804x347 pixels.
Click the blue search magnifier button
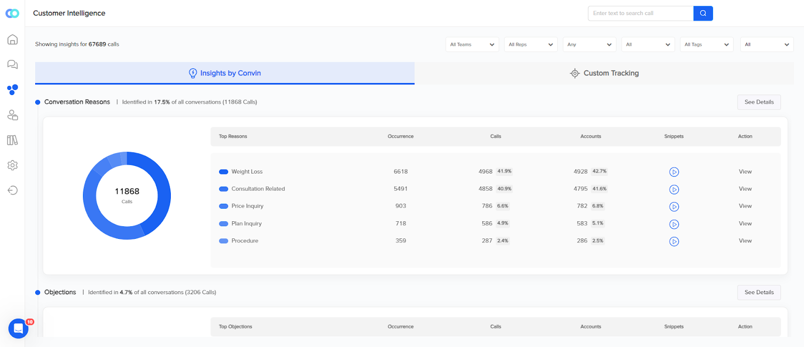click(x=703, y=13)
